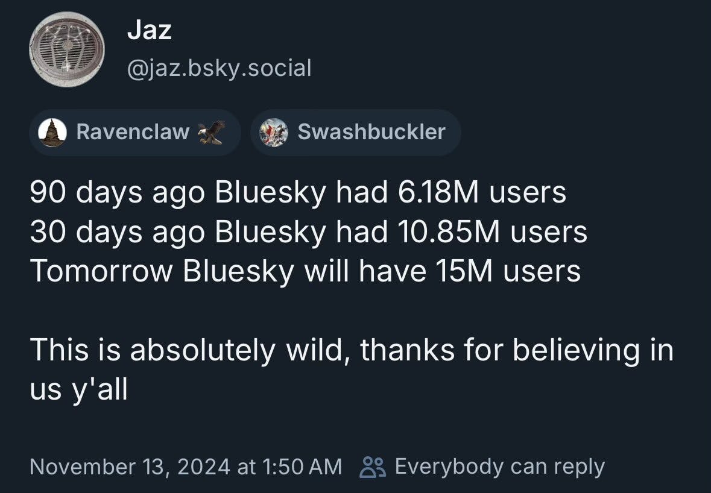Open the Swashbuckler label text
711x493 pixels.
pyautogui.click(x=371, y=132)
